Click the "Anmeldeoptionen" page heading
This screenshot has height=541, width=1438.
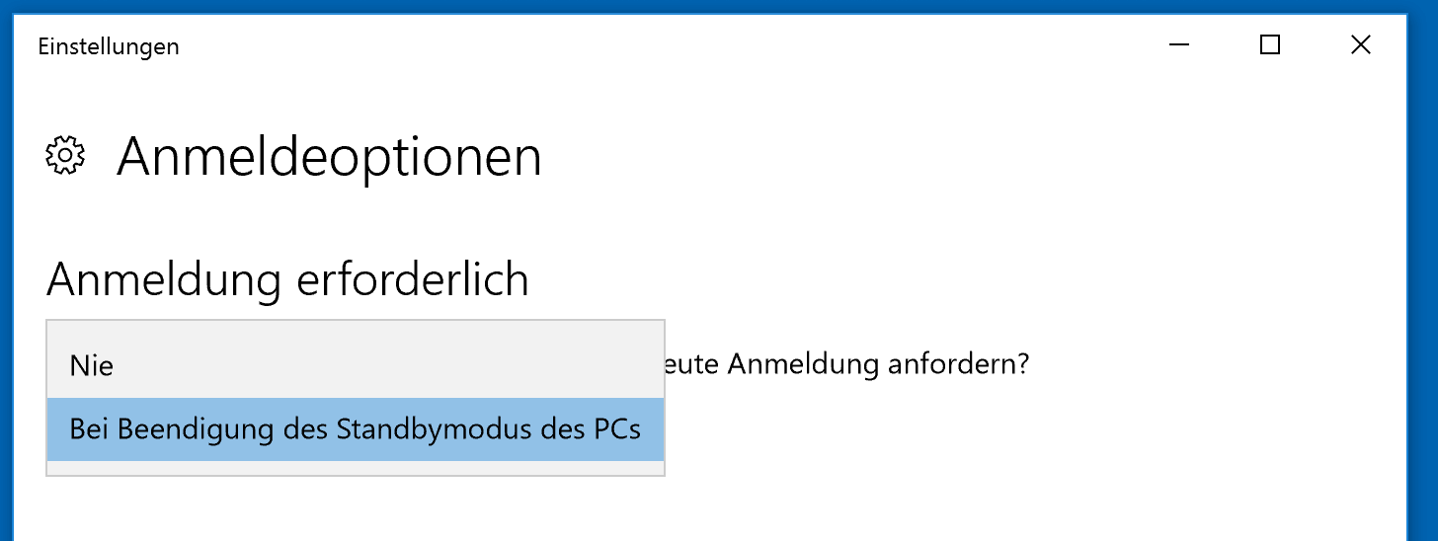click(330, 157)
